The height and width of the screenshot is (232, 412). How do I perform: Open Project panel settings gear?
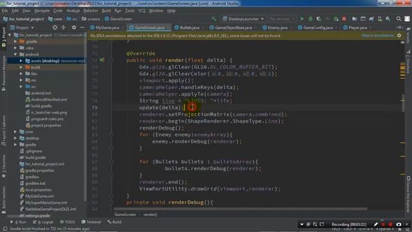point(74,27)
